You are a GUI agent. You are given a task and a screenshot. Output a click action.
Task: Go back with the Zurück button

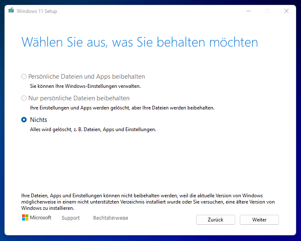pos(215,220)
